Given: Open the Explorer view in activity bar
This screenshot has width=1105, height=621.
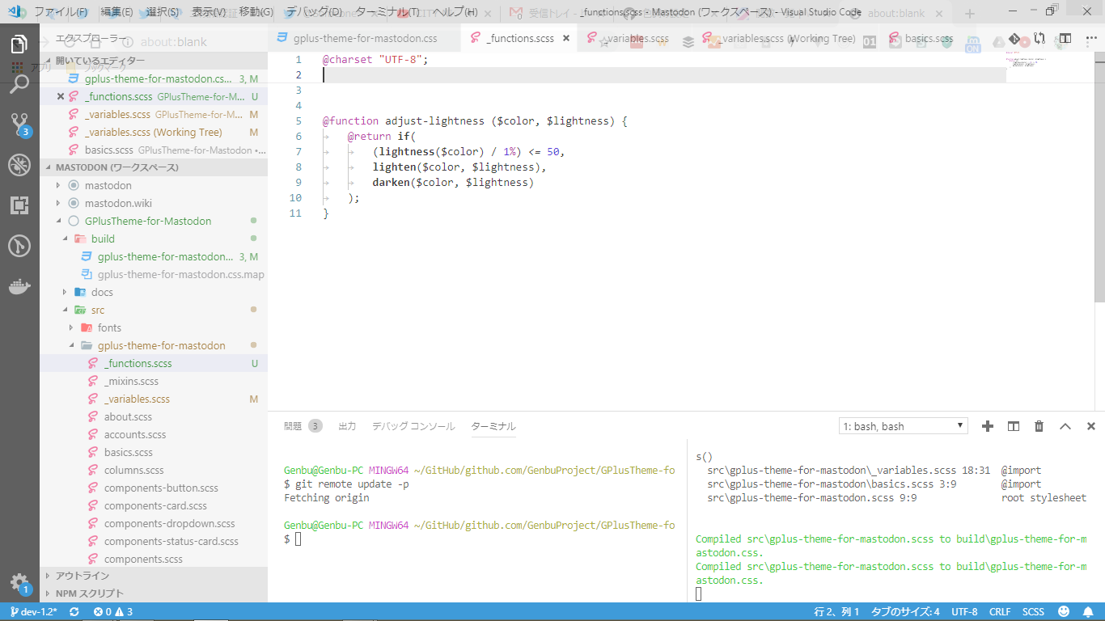Looking at the screenshot, I should pos(19,44).
